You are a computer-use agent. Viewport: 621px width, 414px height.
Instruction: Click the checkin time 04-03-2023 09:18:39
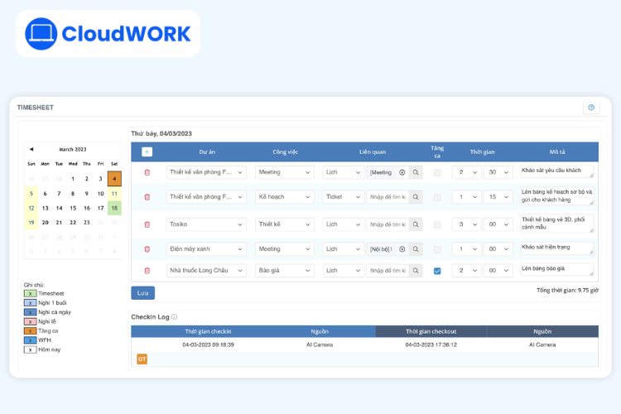pos(208,344)
